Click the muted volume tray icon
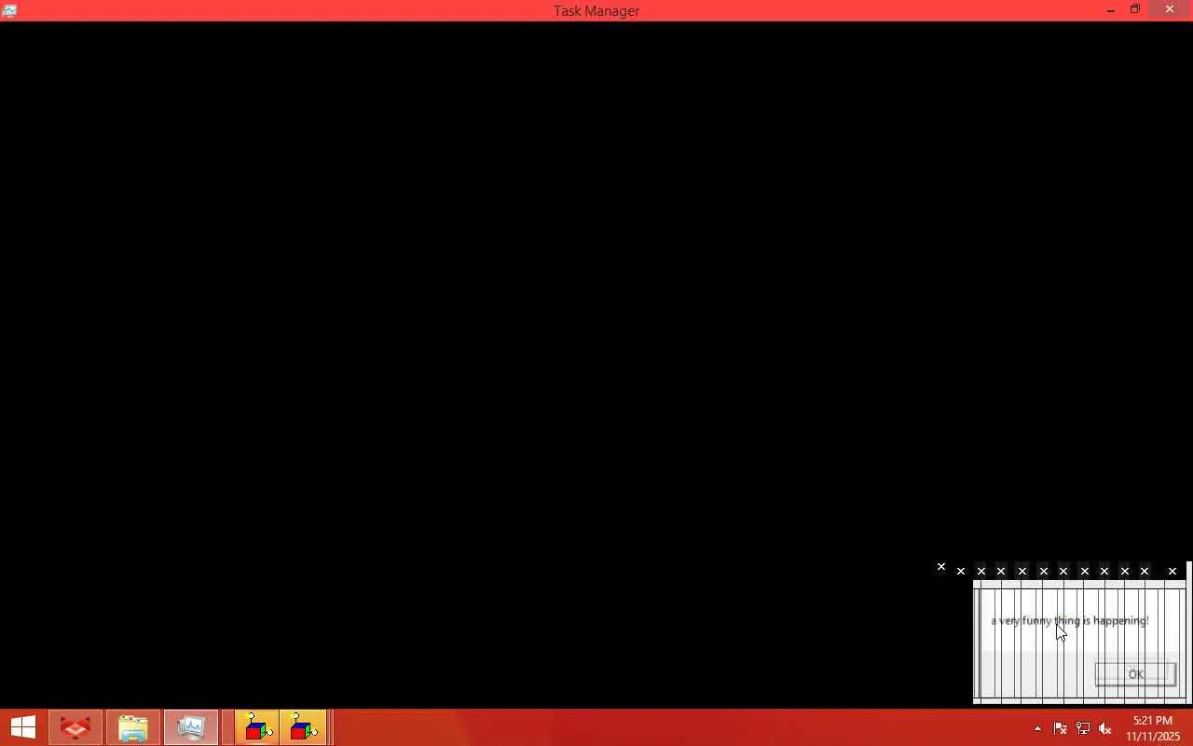Viewport: 1193px width, 746px height. pos(1105,728)
